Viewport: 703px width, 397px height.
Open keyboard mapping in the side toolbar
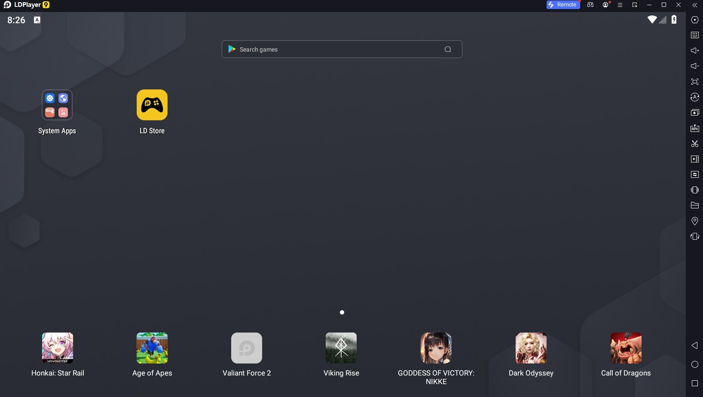pos(694,35)
